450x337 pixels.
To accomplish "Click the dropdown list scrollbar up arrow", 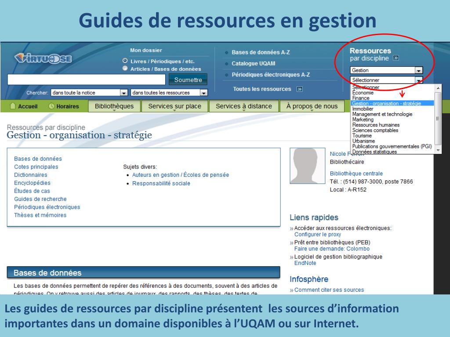I will coord(438,88).
